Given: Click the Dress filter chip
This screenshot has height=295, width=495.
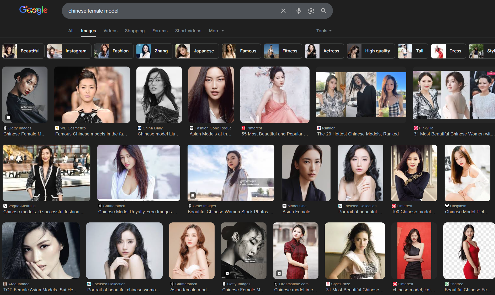Looking at the screenshot, I should [x=449, y=51].
